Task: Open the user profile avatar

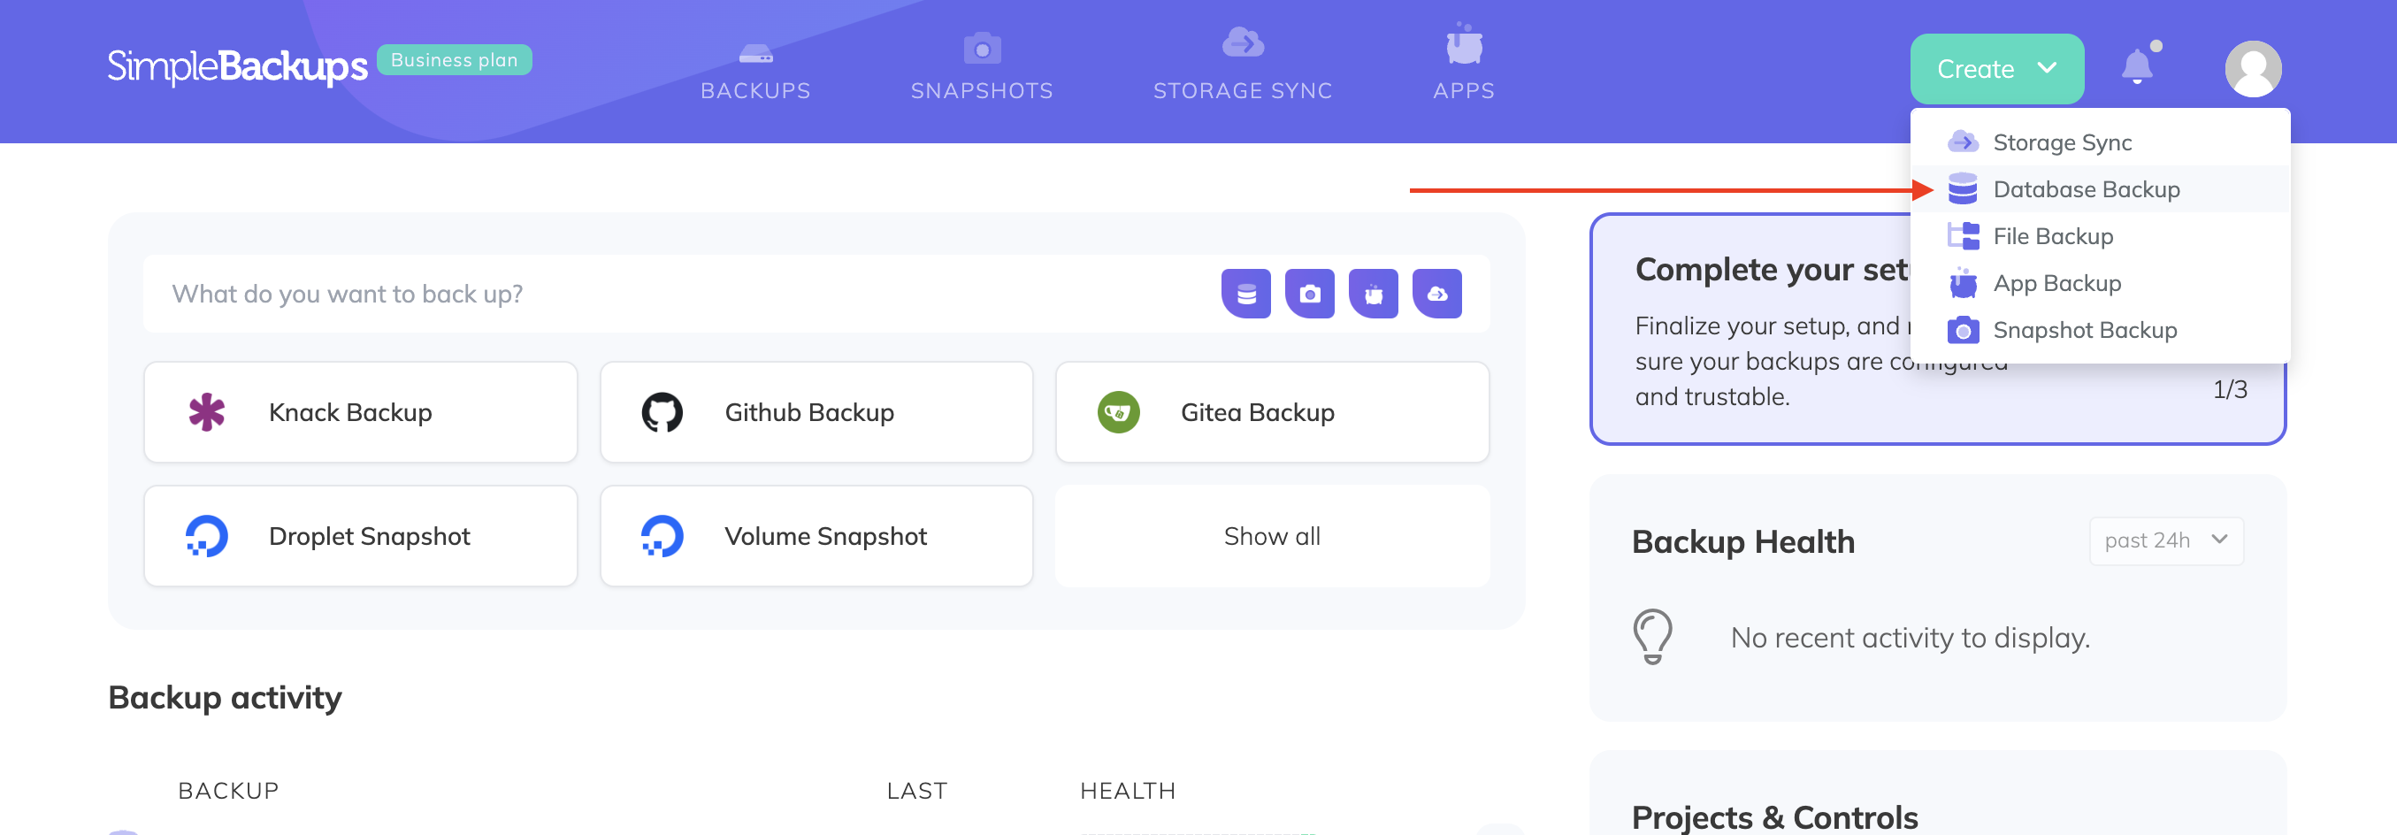Action: pos(2252,69)
